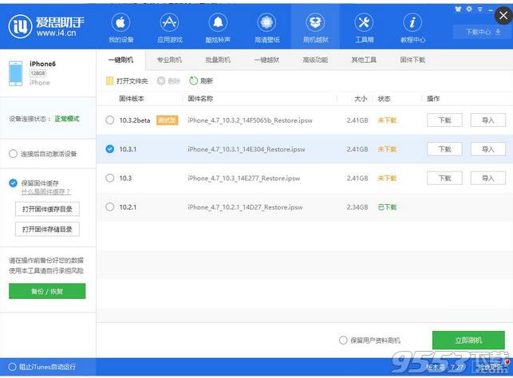Click 正常模式 connection status text
The height and width of the screenshot is (378, 513).
(67, 119)
